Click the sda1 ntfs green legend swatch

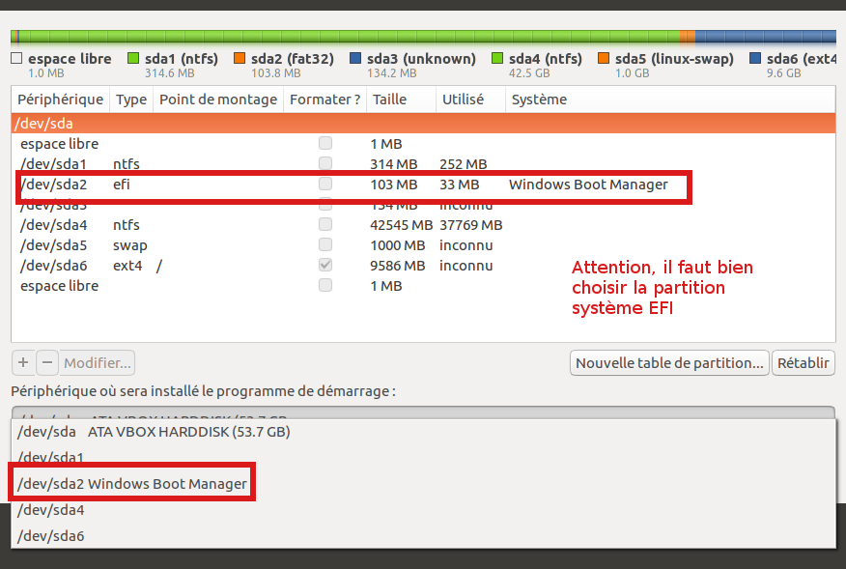pos(133,59)
